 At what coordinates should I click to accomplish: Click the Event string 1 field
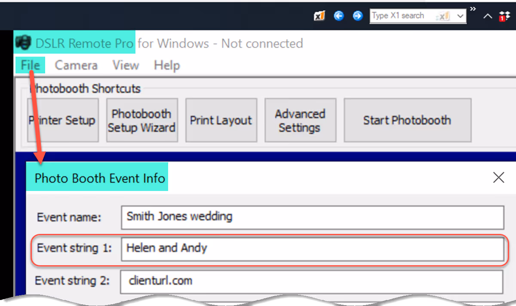tap(313, 249)
